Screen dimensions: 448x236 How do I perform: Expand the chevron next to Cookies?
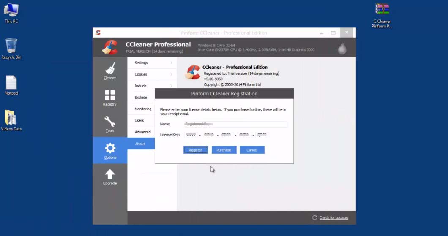[x=171, y=74]
